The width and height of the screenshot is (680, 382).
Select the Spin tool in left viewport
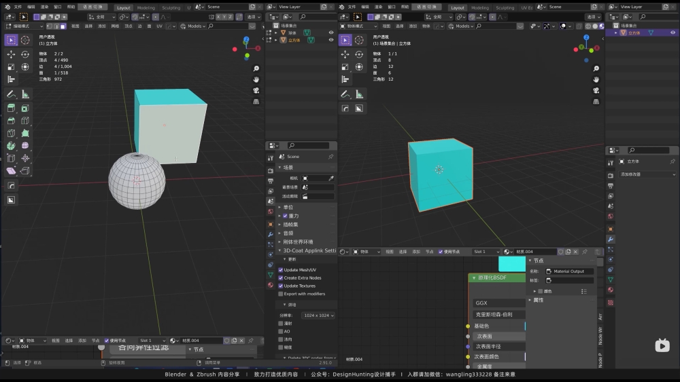coord(12,146)
